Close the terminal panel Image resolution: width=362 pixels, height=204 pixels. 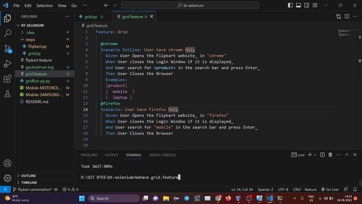coord(355,155)
